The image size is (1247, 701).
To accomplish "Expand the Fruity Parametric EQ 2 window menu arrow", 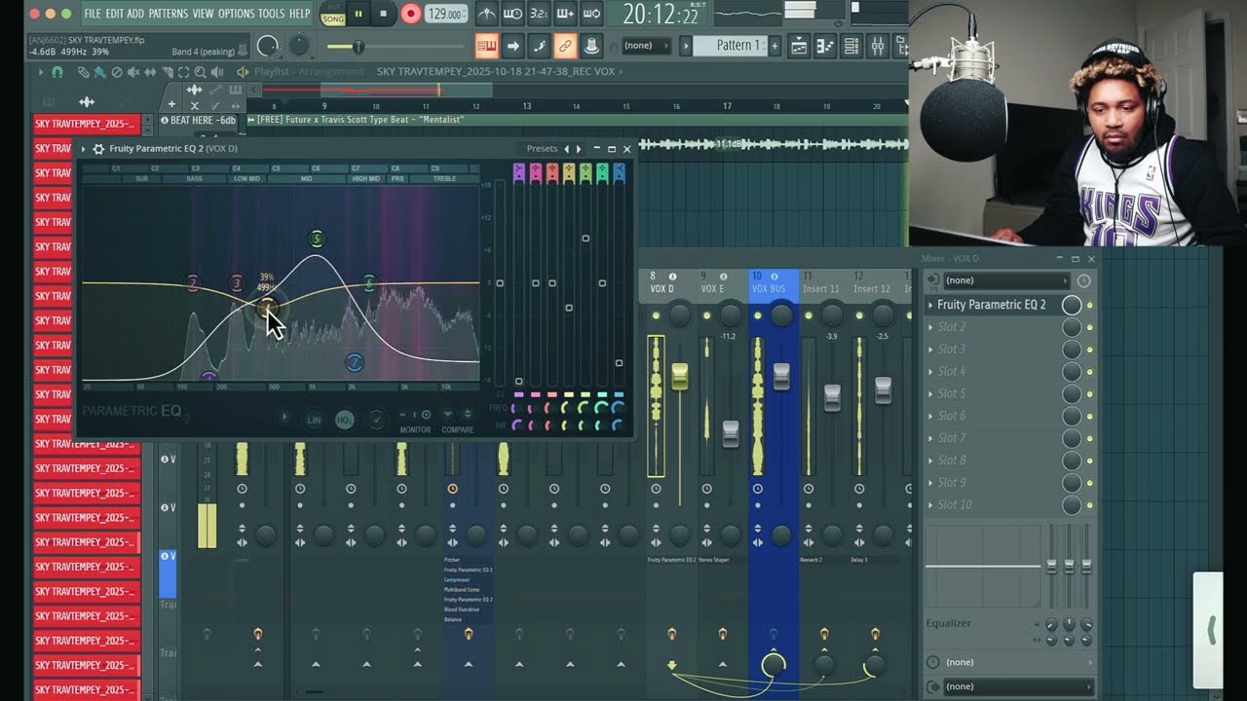I will [84, 149].
